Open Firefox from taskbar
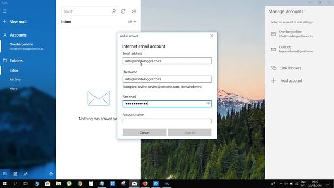 145,183
